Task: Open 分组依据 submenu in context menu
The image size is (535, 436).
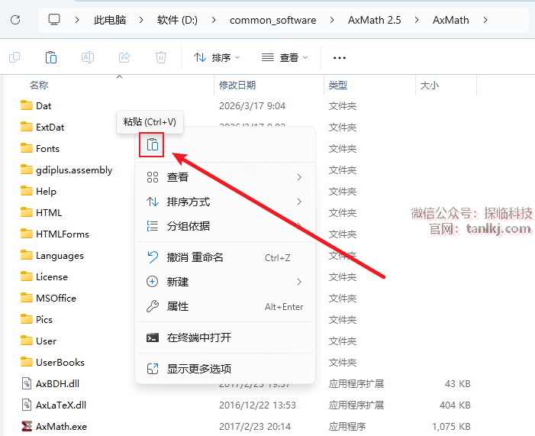Action: point(225,226)
